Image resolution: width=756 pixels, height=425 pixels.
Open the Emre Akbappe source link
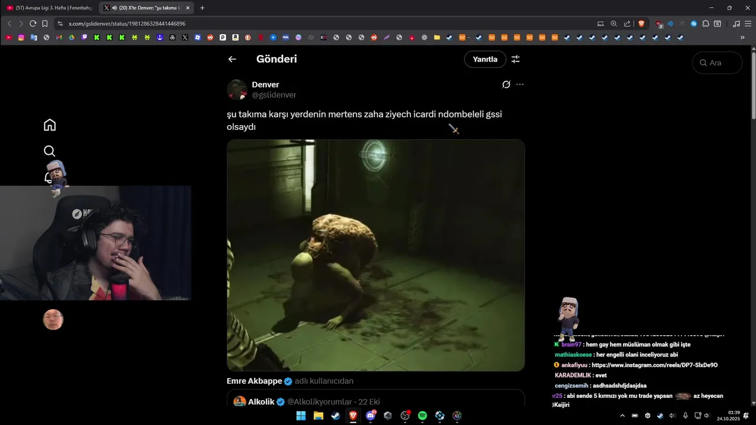point(255,381)
